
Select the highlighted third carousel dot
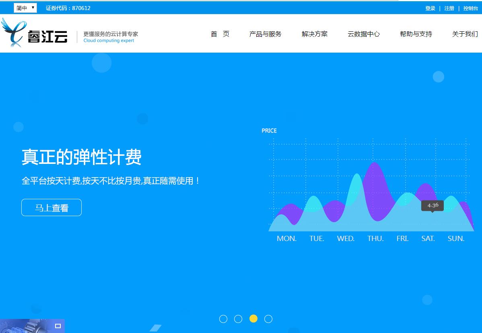253,319
